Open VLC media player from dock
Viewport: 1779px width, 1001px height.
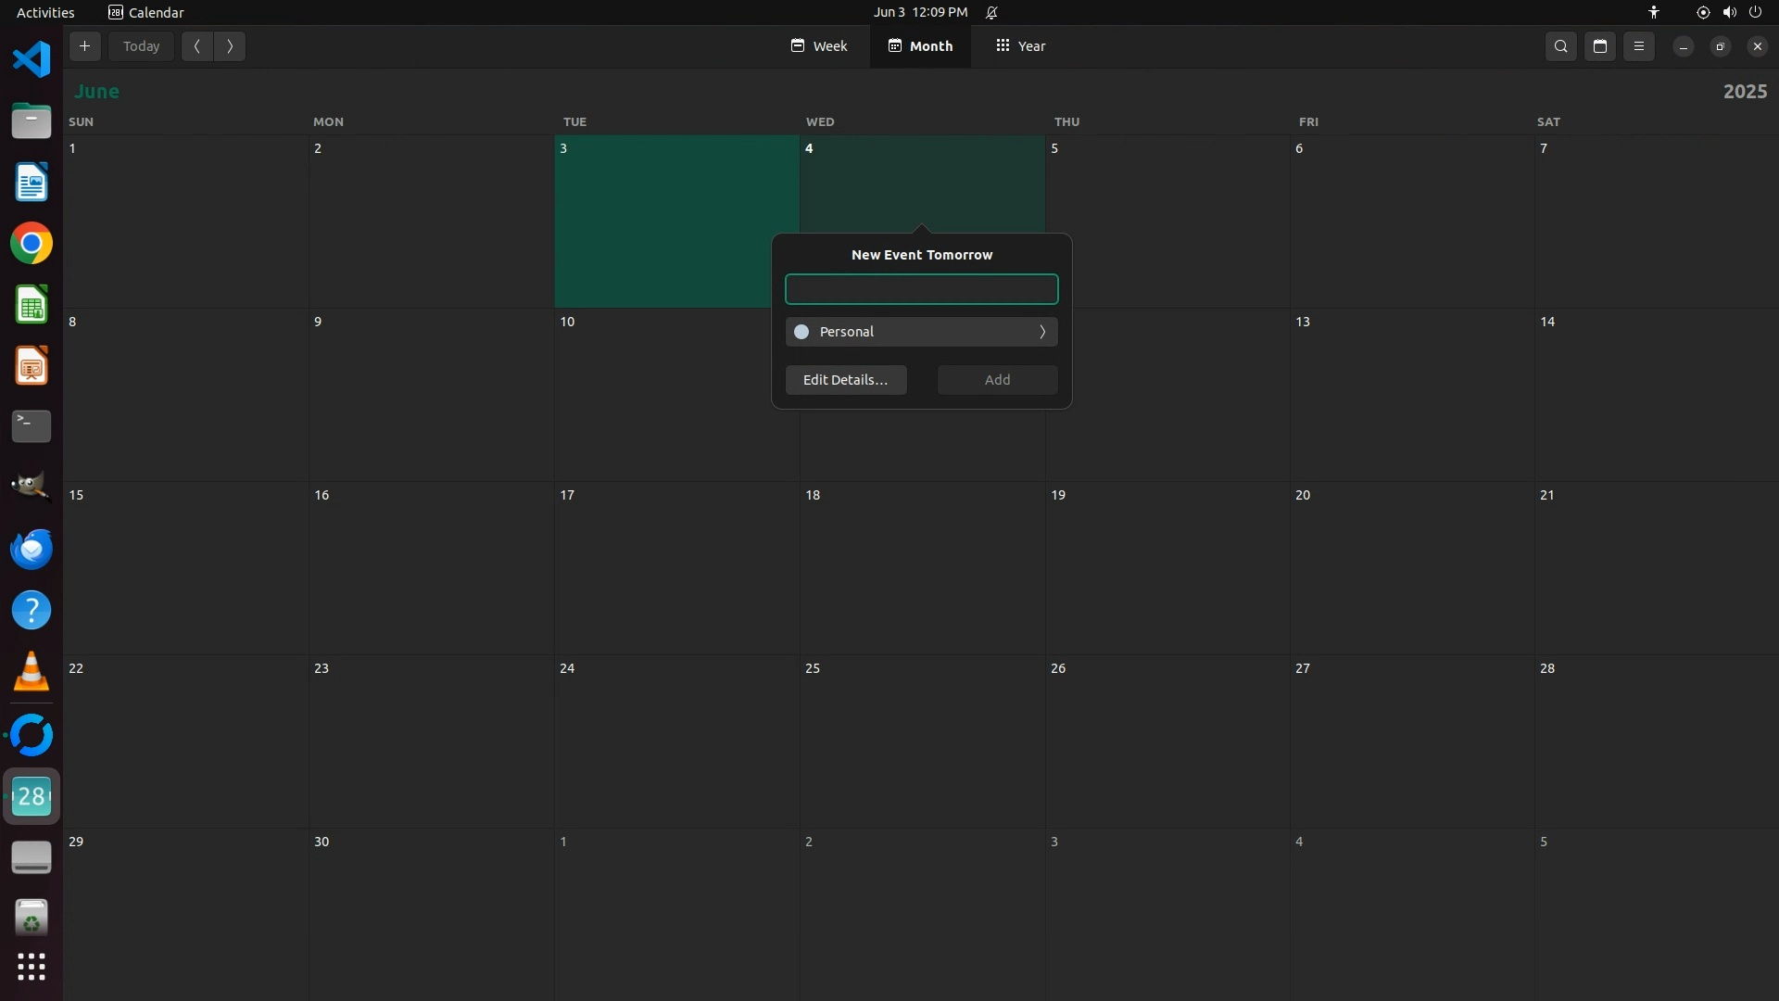coord(32,671)
